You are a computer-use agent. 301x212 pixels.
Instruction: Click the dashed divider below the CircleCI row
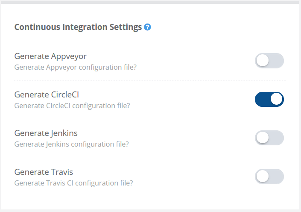[150, 119]
